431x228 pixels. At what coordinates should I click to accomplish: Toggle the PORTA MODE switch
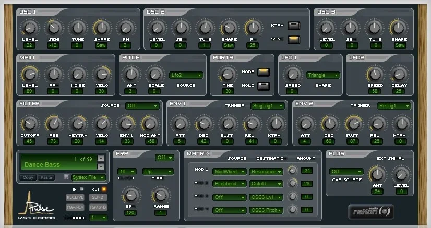[x=264, y=71]
